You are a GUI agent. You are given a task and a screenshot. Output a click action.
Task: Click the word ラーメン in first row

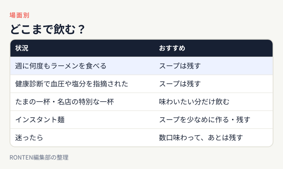coord(65,66)
